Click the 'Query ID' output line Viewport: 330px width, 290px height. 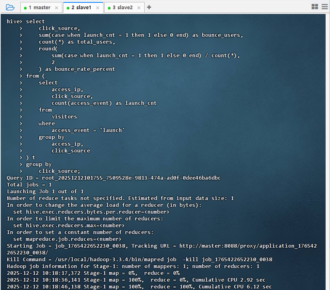(x=113, y=178)
